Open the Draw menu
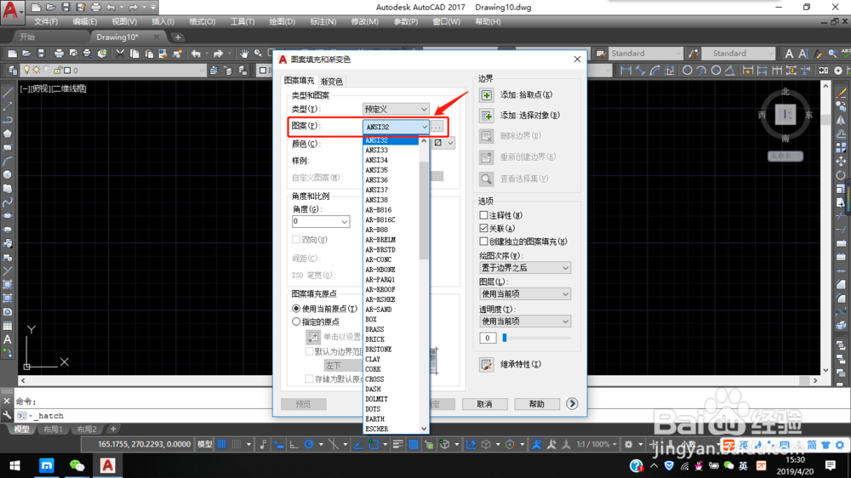The width and height of the screenshot is (851, 478). 283,22
